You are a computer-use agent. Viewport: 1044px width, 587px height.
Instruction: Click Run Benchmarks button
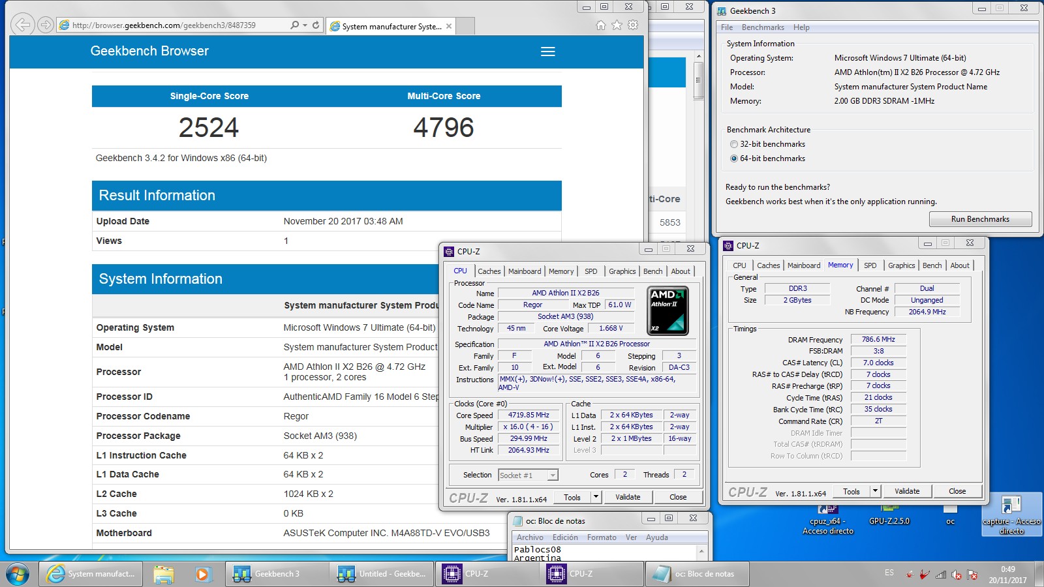tap(980, 219)
